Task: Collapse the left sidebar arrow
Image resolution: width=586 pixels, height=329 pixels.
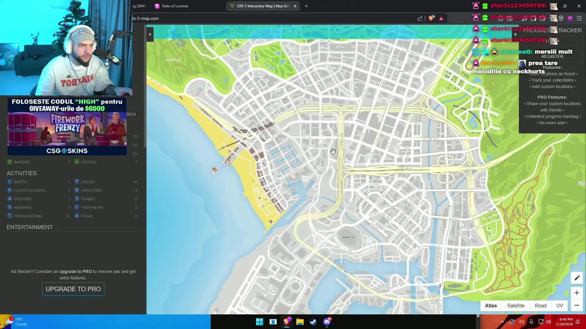Action: [x=149, y=34]
